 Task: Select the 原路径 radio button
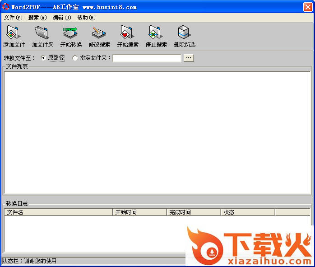43,58
